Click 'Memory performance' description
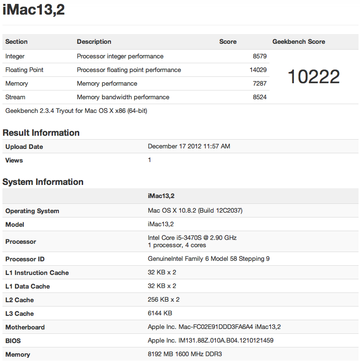 (107, 84)
